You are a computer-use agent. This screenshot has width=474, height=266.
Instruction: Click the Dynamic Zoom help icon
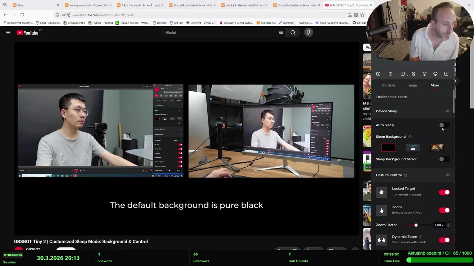(421, 237)
